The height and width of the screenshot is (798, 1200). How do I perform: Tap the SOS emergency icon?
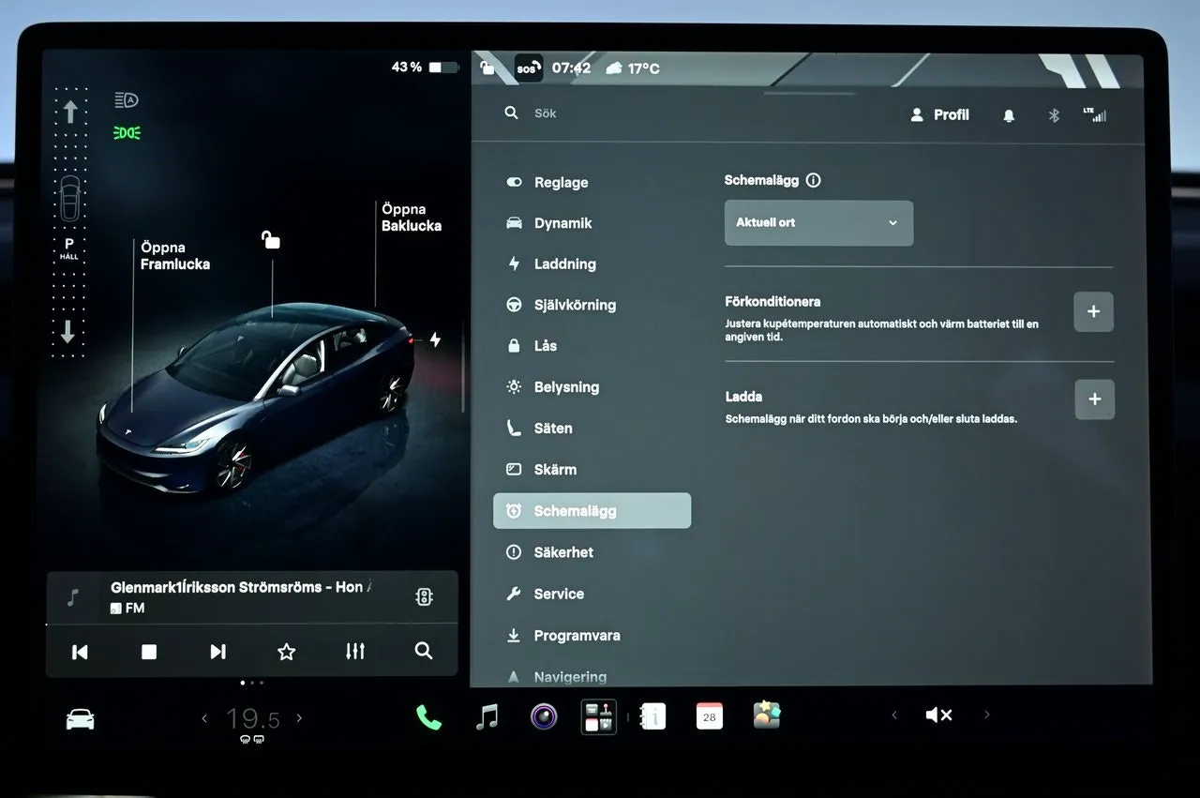point(528,68)
